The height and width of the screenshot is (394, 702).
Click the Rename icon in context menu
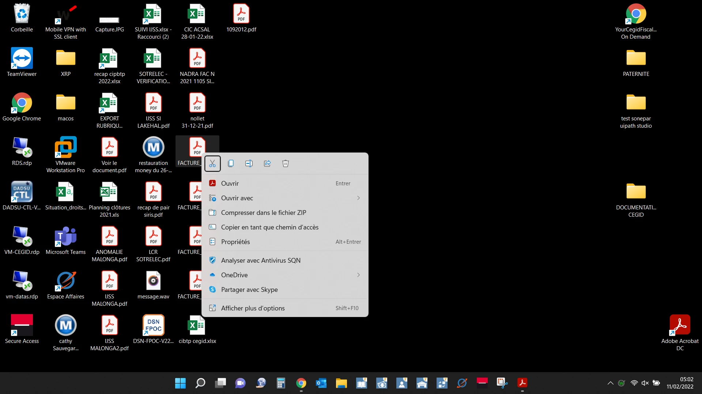click(249, 163)
